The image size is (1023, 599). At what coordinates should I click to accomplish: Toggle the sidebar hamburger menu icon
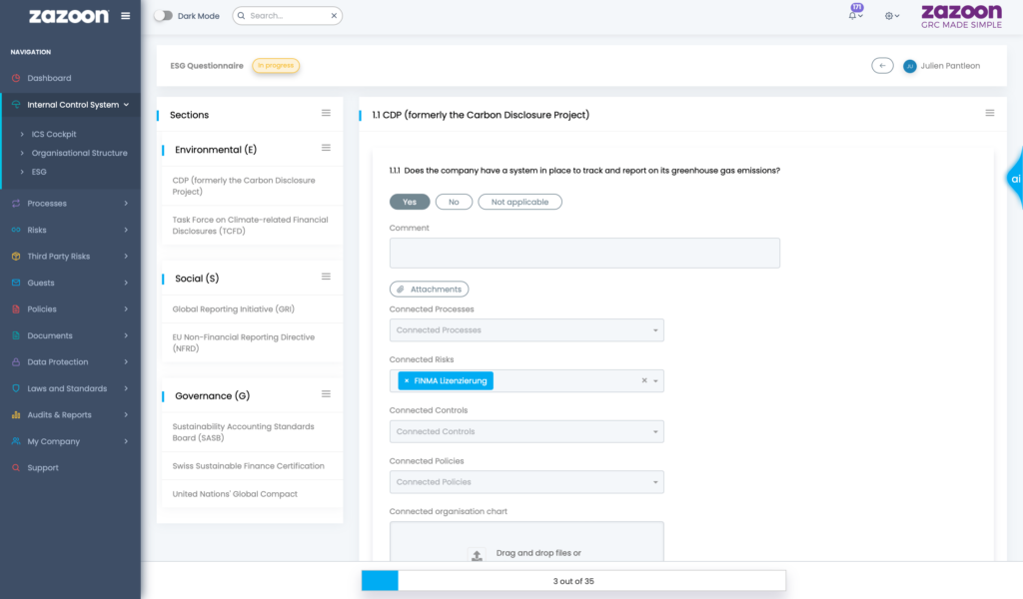(125, 16)
